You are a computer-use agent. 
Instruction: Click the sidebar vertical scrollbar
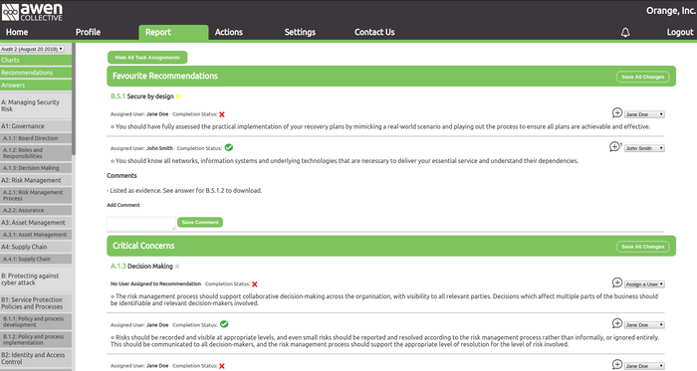(x=74, y=99)
